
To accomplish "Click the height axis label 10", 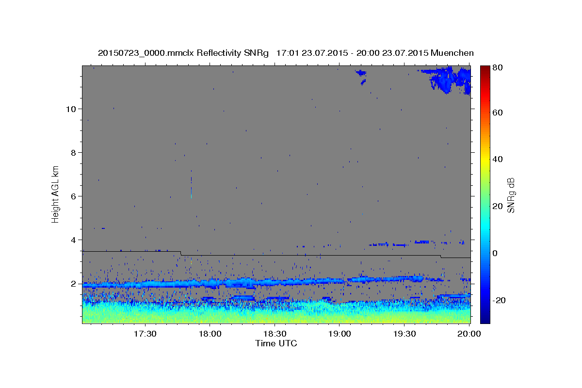I will pyautogui.click(x=71, y=109).
